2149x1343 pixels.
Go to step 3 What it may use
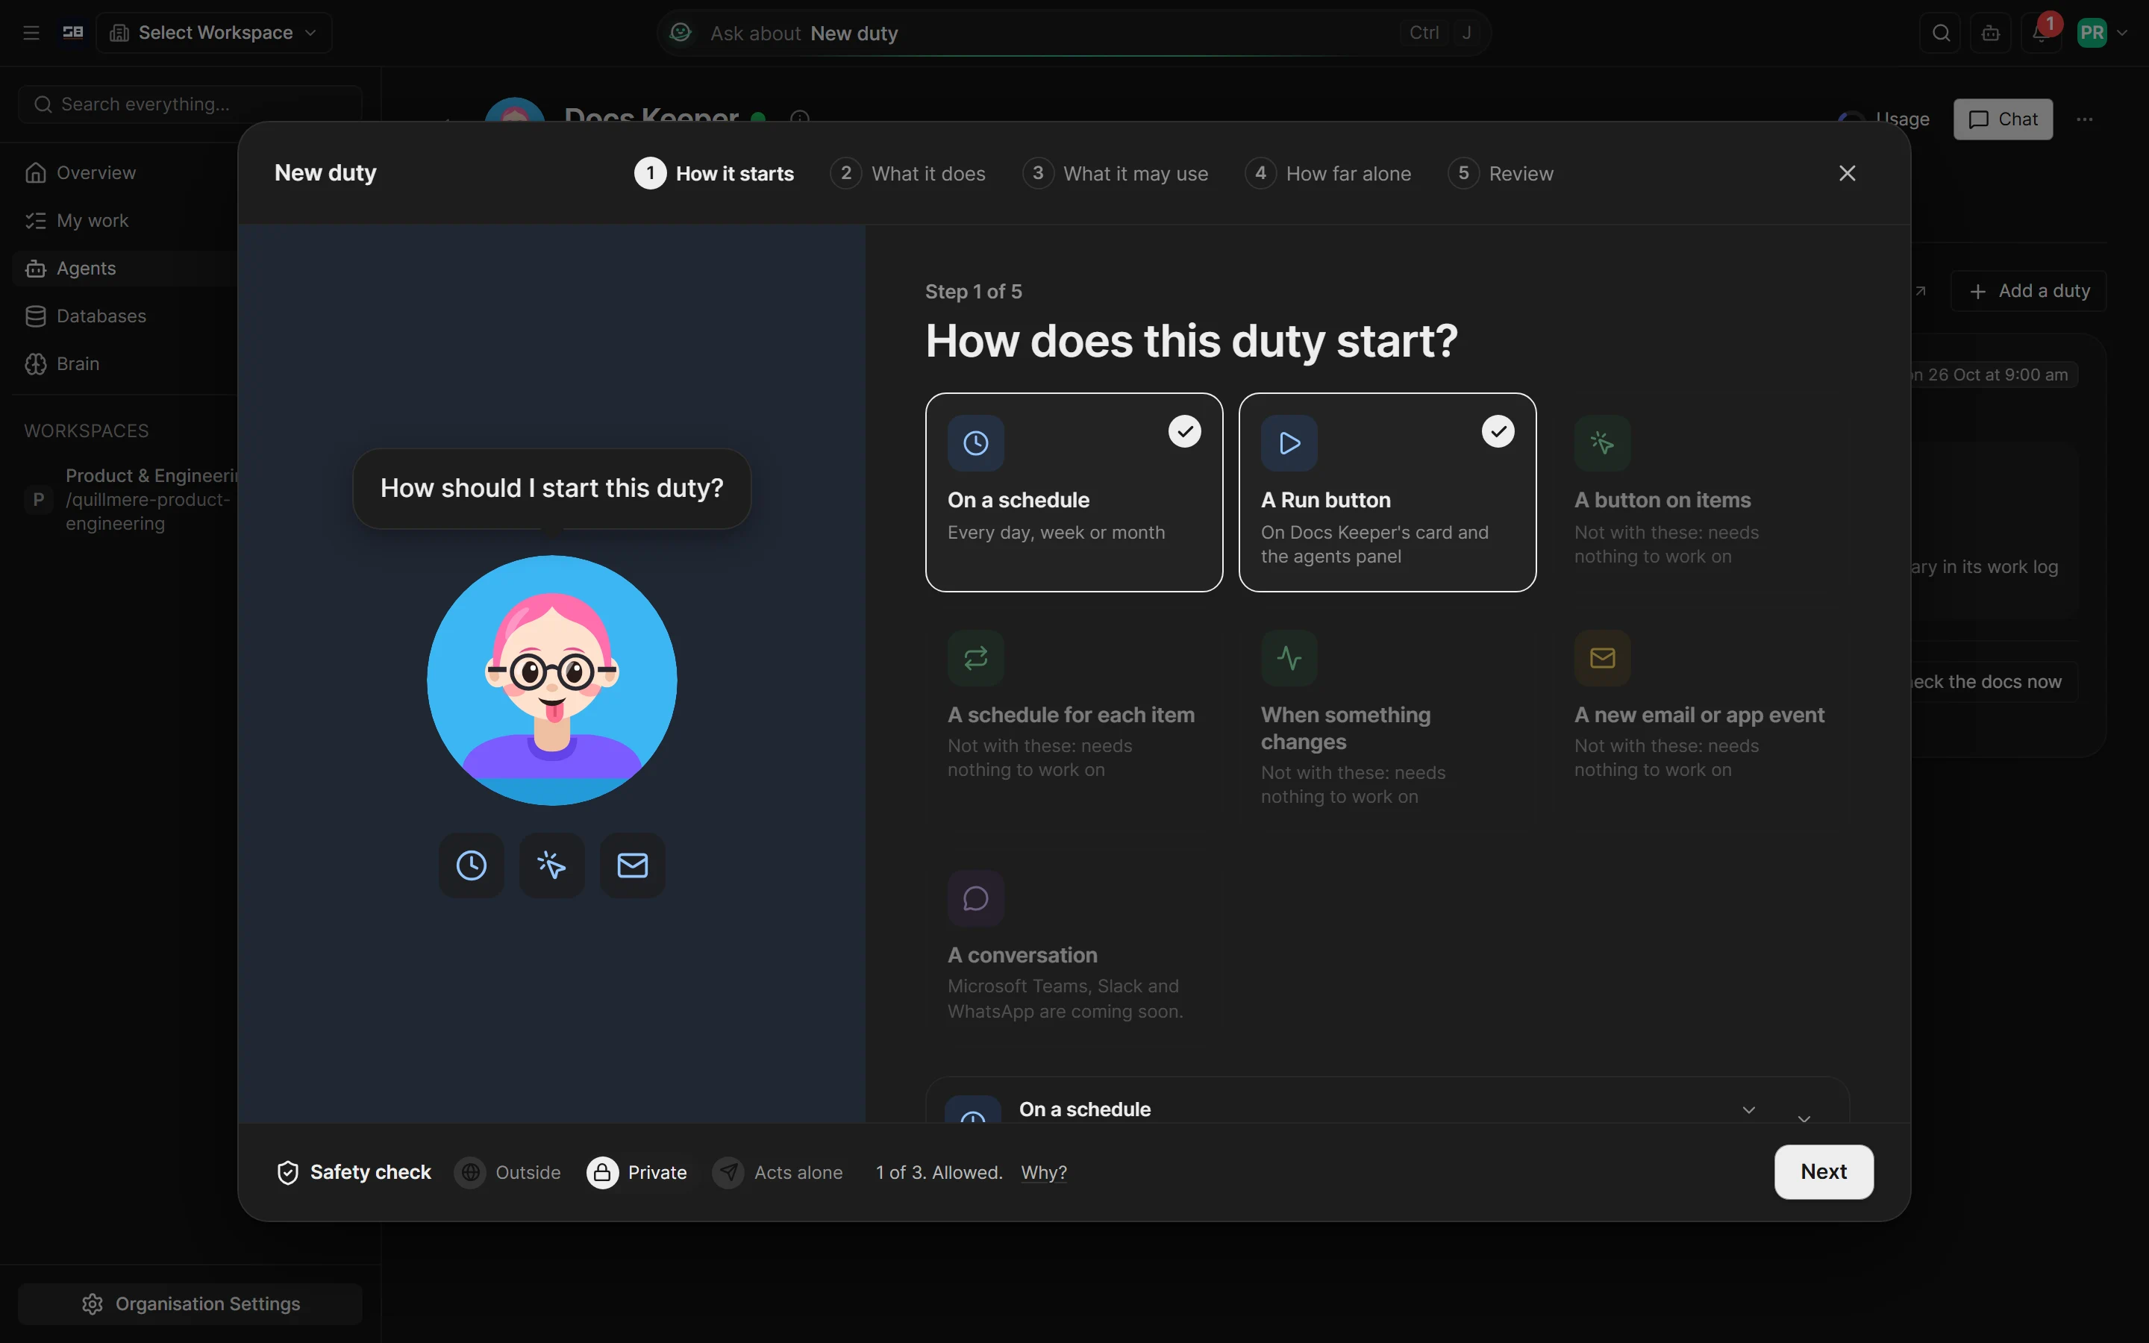[x=1116, y=173]
